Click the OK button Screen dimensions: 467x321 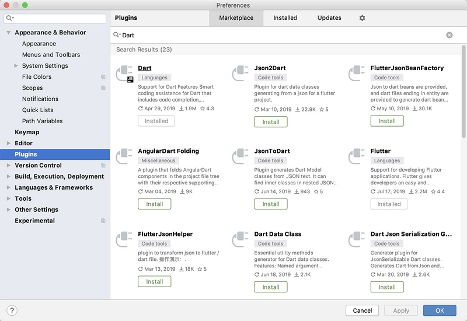click(440, 310)
